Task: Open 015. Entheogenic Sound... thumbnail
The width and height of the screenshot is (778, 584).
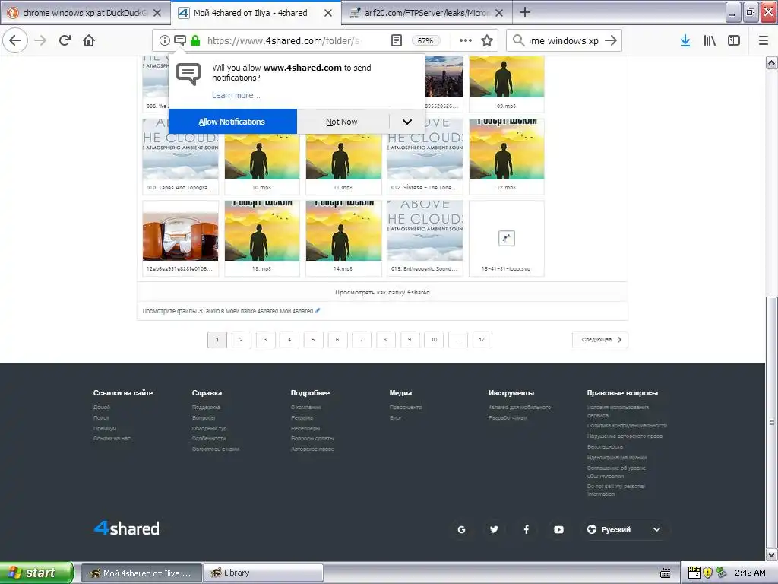Action: coord(425,238)
